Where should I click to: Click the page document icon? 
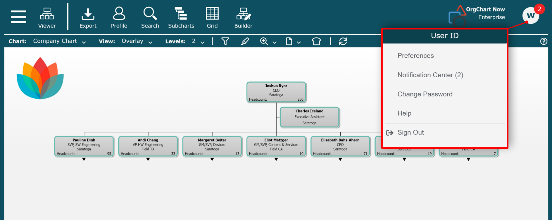[x=289, y=41]
